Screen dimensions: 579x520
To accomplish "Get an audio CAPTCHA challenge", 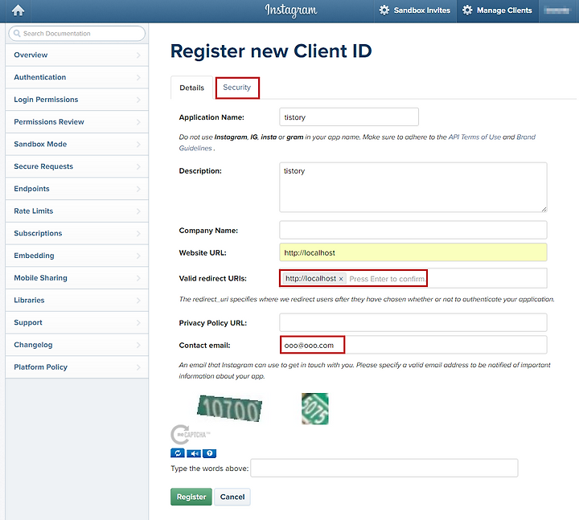I will pos(194,452).
